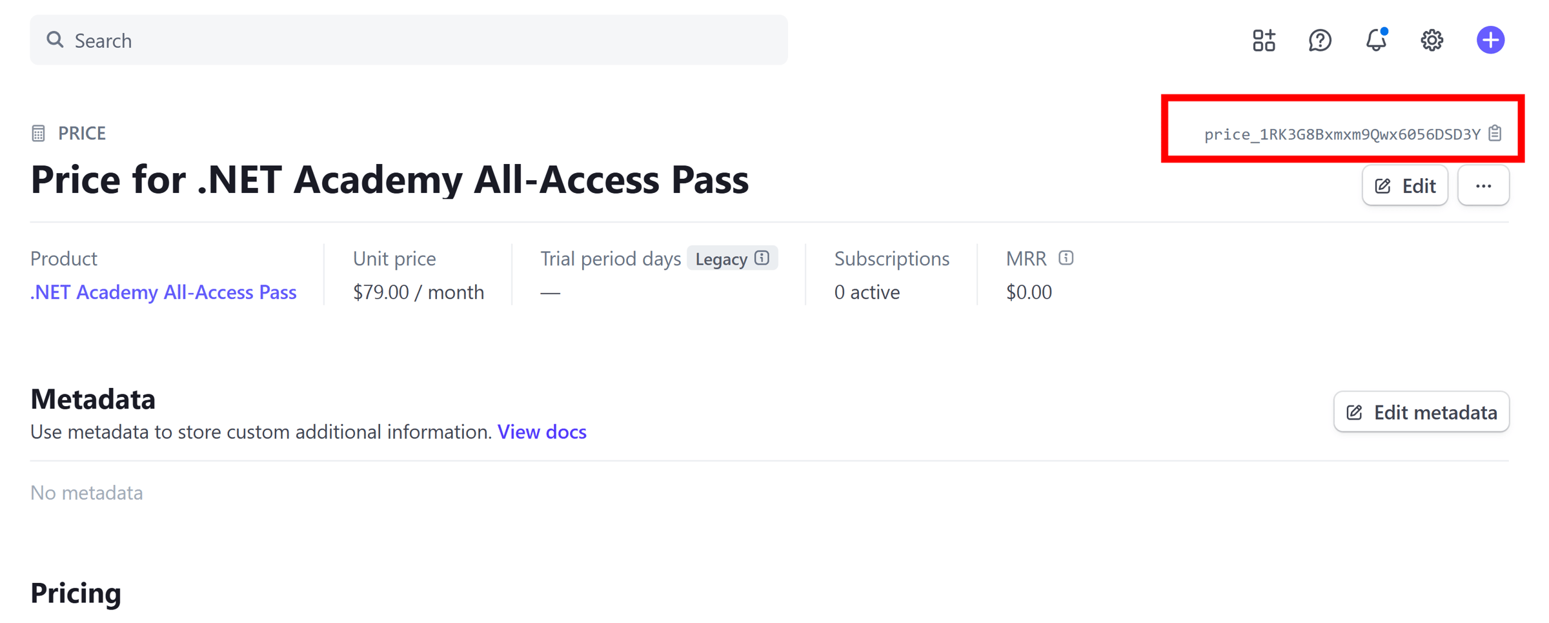Image resolution: width=1549 pixels, height=623 pixels.
Task: Open the help question mark icon
Action: pyautogui.click(x=1320, y=41)
